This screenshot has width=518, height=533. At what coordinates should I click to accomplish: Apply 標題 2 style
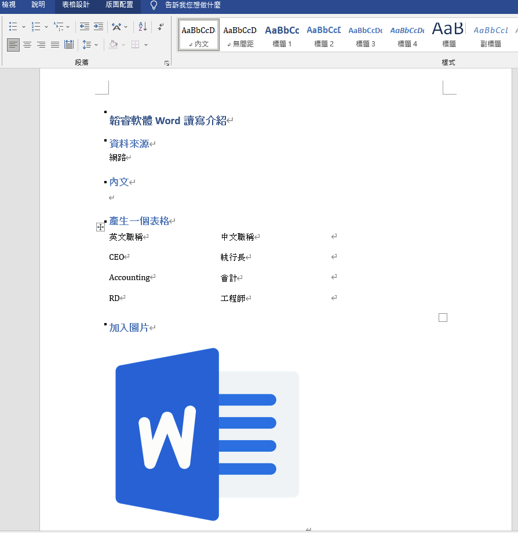324,35
